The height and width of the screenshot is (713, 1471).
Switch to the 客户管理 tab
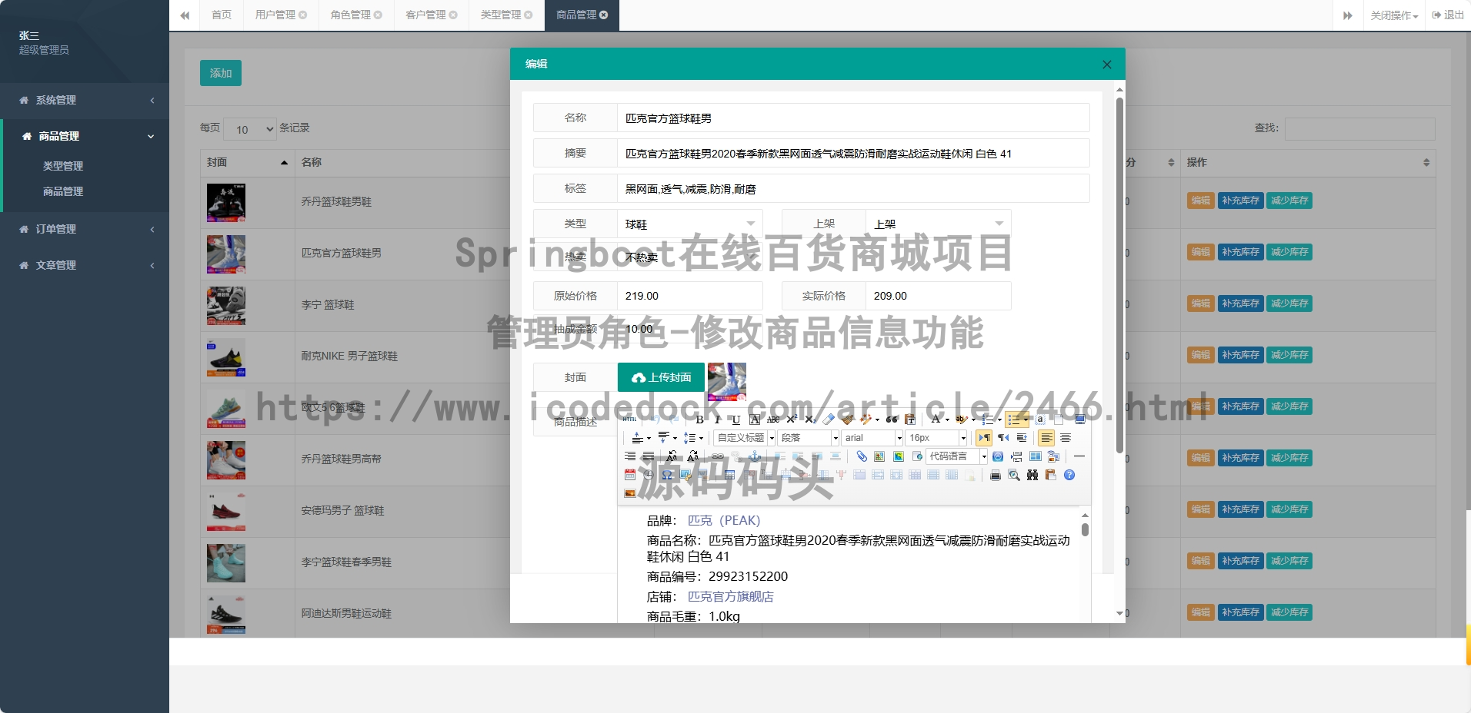[431, 15]
